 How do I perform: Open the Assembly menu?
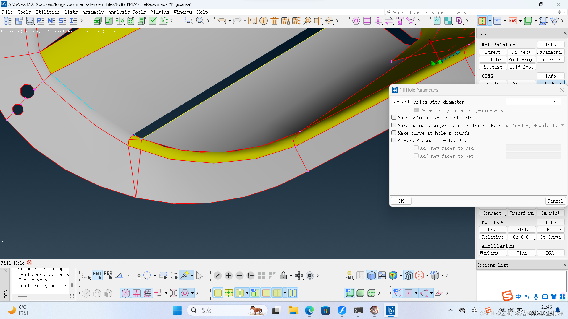point(93,12)
